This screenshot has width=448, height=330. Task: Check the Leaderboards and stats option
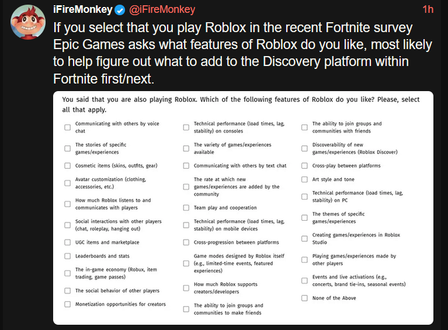[x=68, y=256]
